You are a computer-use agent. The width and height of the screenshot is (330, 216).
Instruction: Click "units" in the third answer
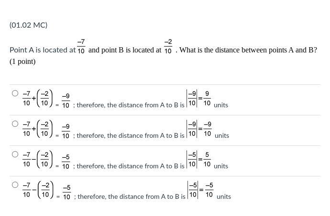pos(221,166)
